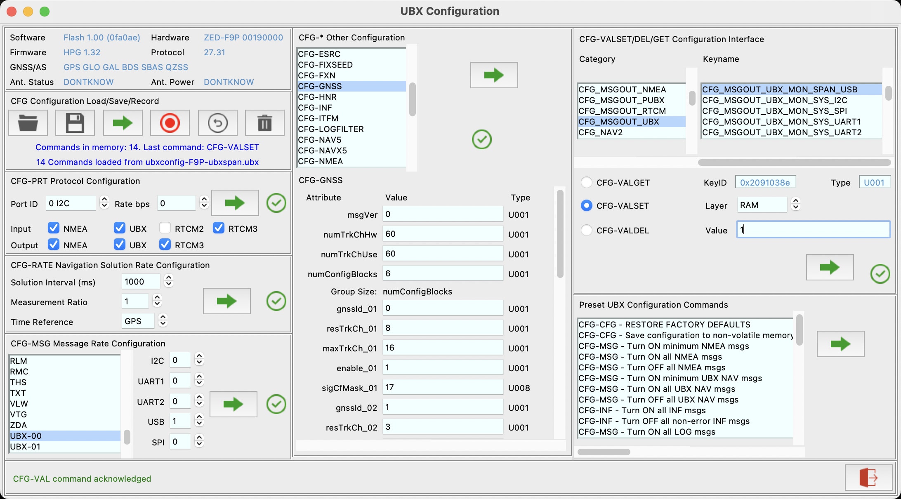Send CFG-MSG message rate green arrow

pos(233,404)
